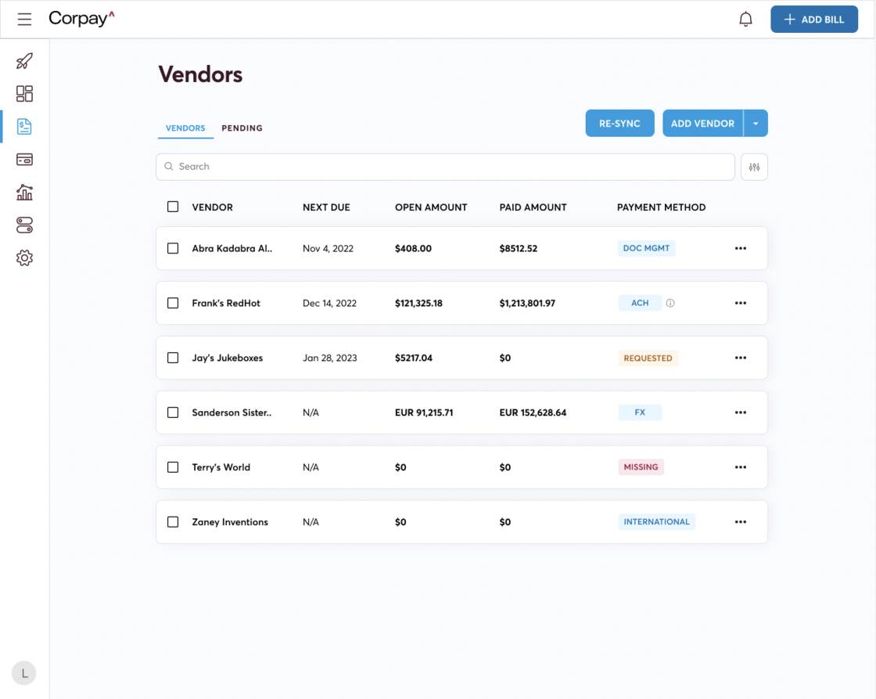The image size is (876, 699).
Task: Click the filter sliders icon beside search
Action: click(754, 167)
